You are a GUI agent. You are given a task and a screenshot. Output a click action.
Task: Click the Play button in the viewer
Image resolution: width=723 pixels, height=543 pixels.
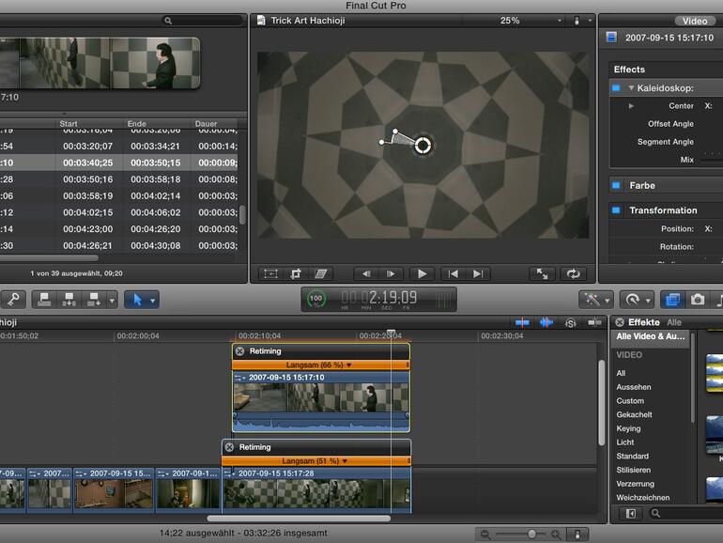tap(422, 273)
